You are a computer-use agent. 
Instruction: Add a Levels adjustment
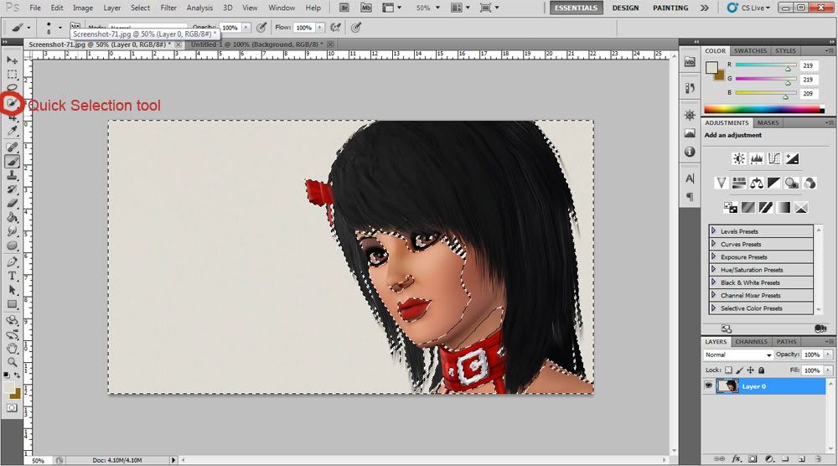click(x=757, y=158)
